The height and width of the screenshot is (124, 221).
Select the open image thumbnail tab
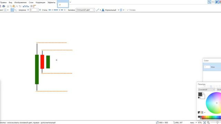pyautogui.click(x=63, y=4)
